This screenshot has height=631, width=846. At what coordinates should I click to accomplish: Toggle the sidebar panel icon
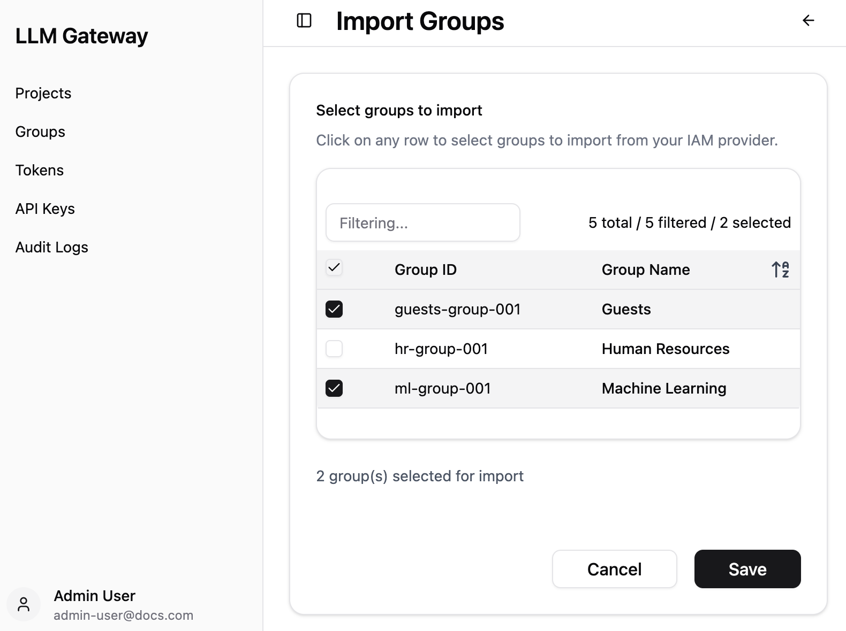pyautogui.click(x=304, y=20)
